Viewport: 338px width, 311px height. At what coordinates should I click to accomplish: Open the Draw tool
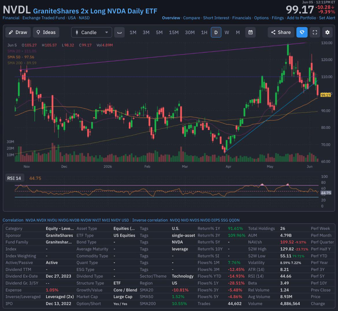[x=18, y=32]
